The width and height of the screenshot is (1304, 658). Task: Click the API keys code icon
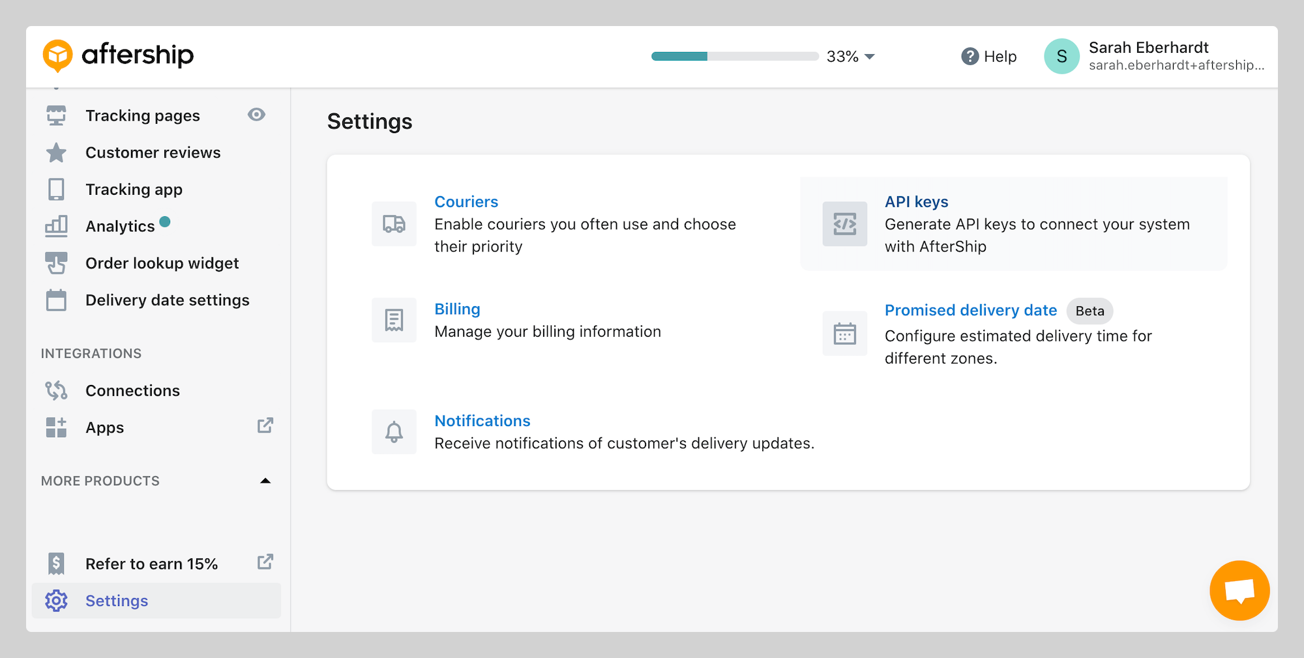tap(844, 224)
